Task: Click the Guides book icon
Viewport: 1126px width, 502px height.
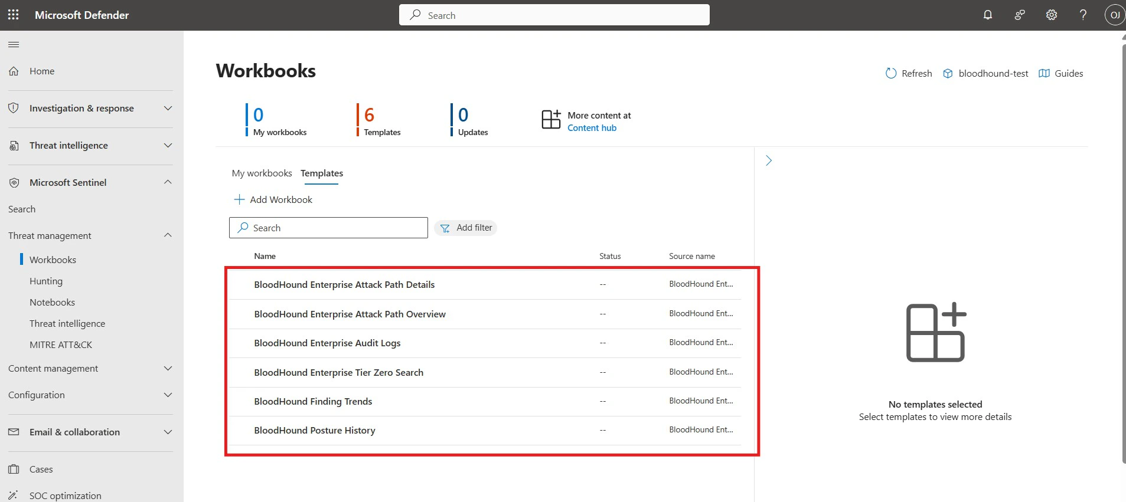Action: (1044, 73)
